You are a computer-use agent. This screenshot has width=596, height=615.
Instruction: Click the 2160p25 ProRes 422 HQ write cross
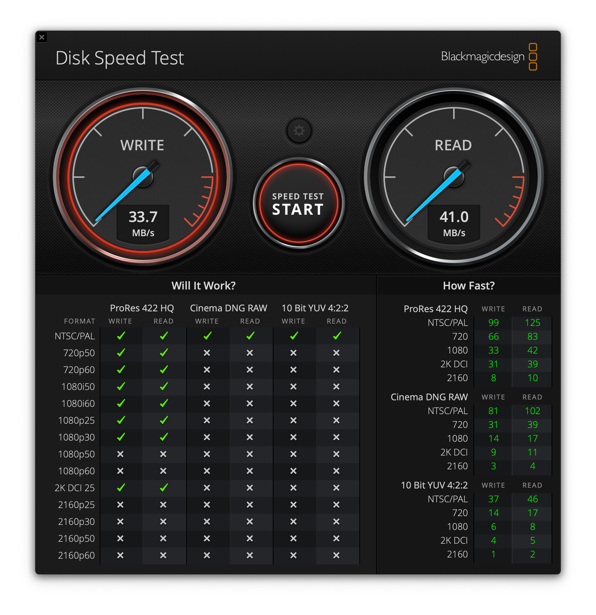pyautogui.click(x=120, y=505)
